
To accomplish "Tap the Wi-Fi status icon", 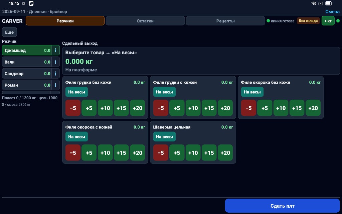I will point(314,3).
